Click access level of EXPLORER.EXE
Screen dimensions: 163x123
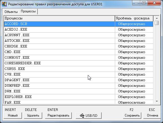134,97
